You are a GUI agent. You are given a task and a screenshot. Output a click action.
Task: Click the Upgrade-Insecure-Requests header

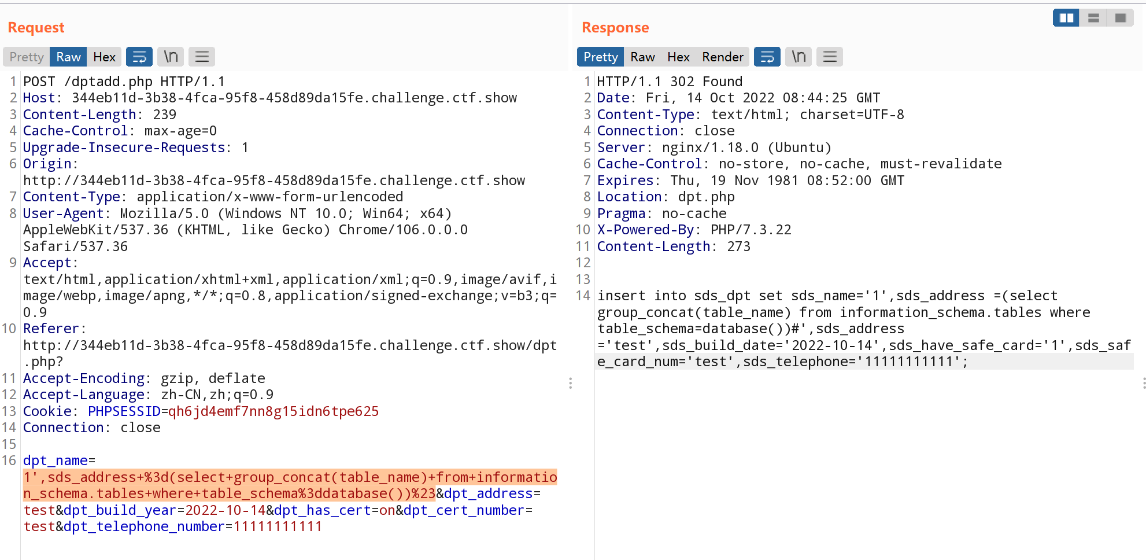[136, 148]
